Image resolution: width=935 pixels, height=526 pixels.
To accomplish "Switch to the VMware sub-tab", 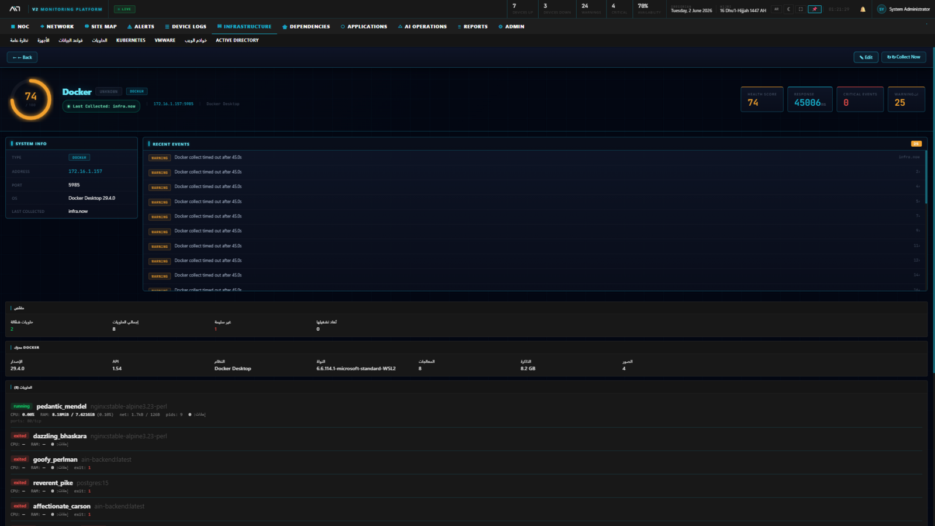I will tap(165, 40).
